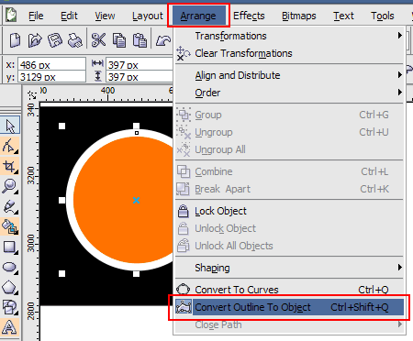Click the top-center selection handle
The image size is (413, 341).
pyautogui.click(x=137, y=126)
